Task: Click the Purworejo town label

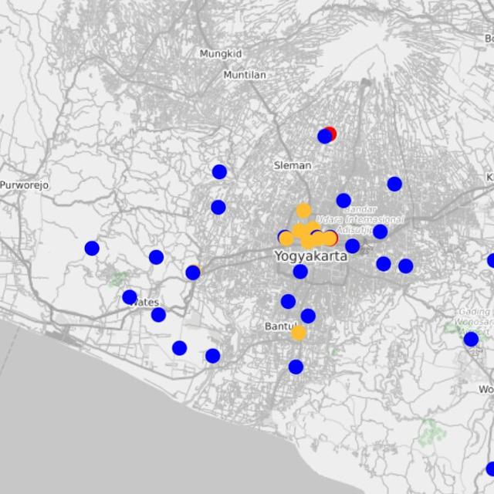Action: click(25, 185)
